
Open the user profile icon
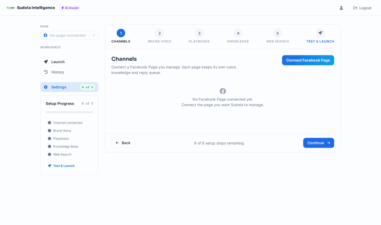341,8
